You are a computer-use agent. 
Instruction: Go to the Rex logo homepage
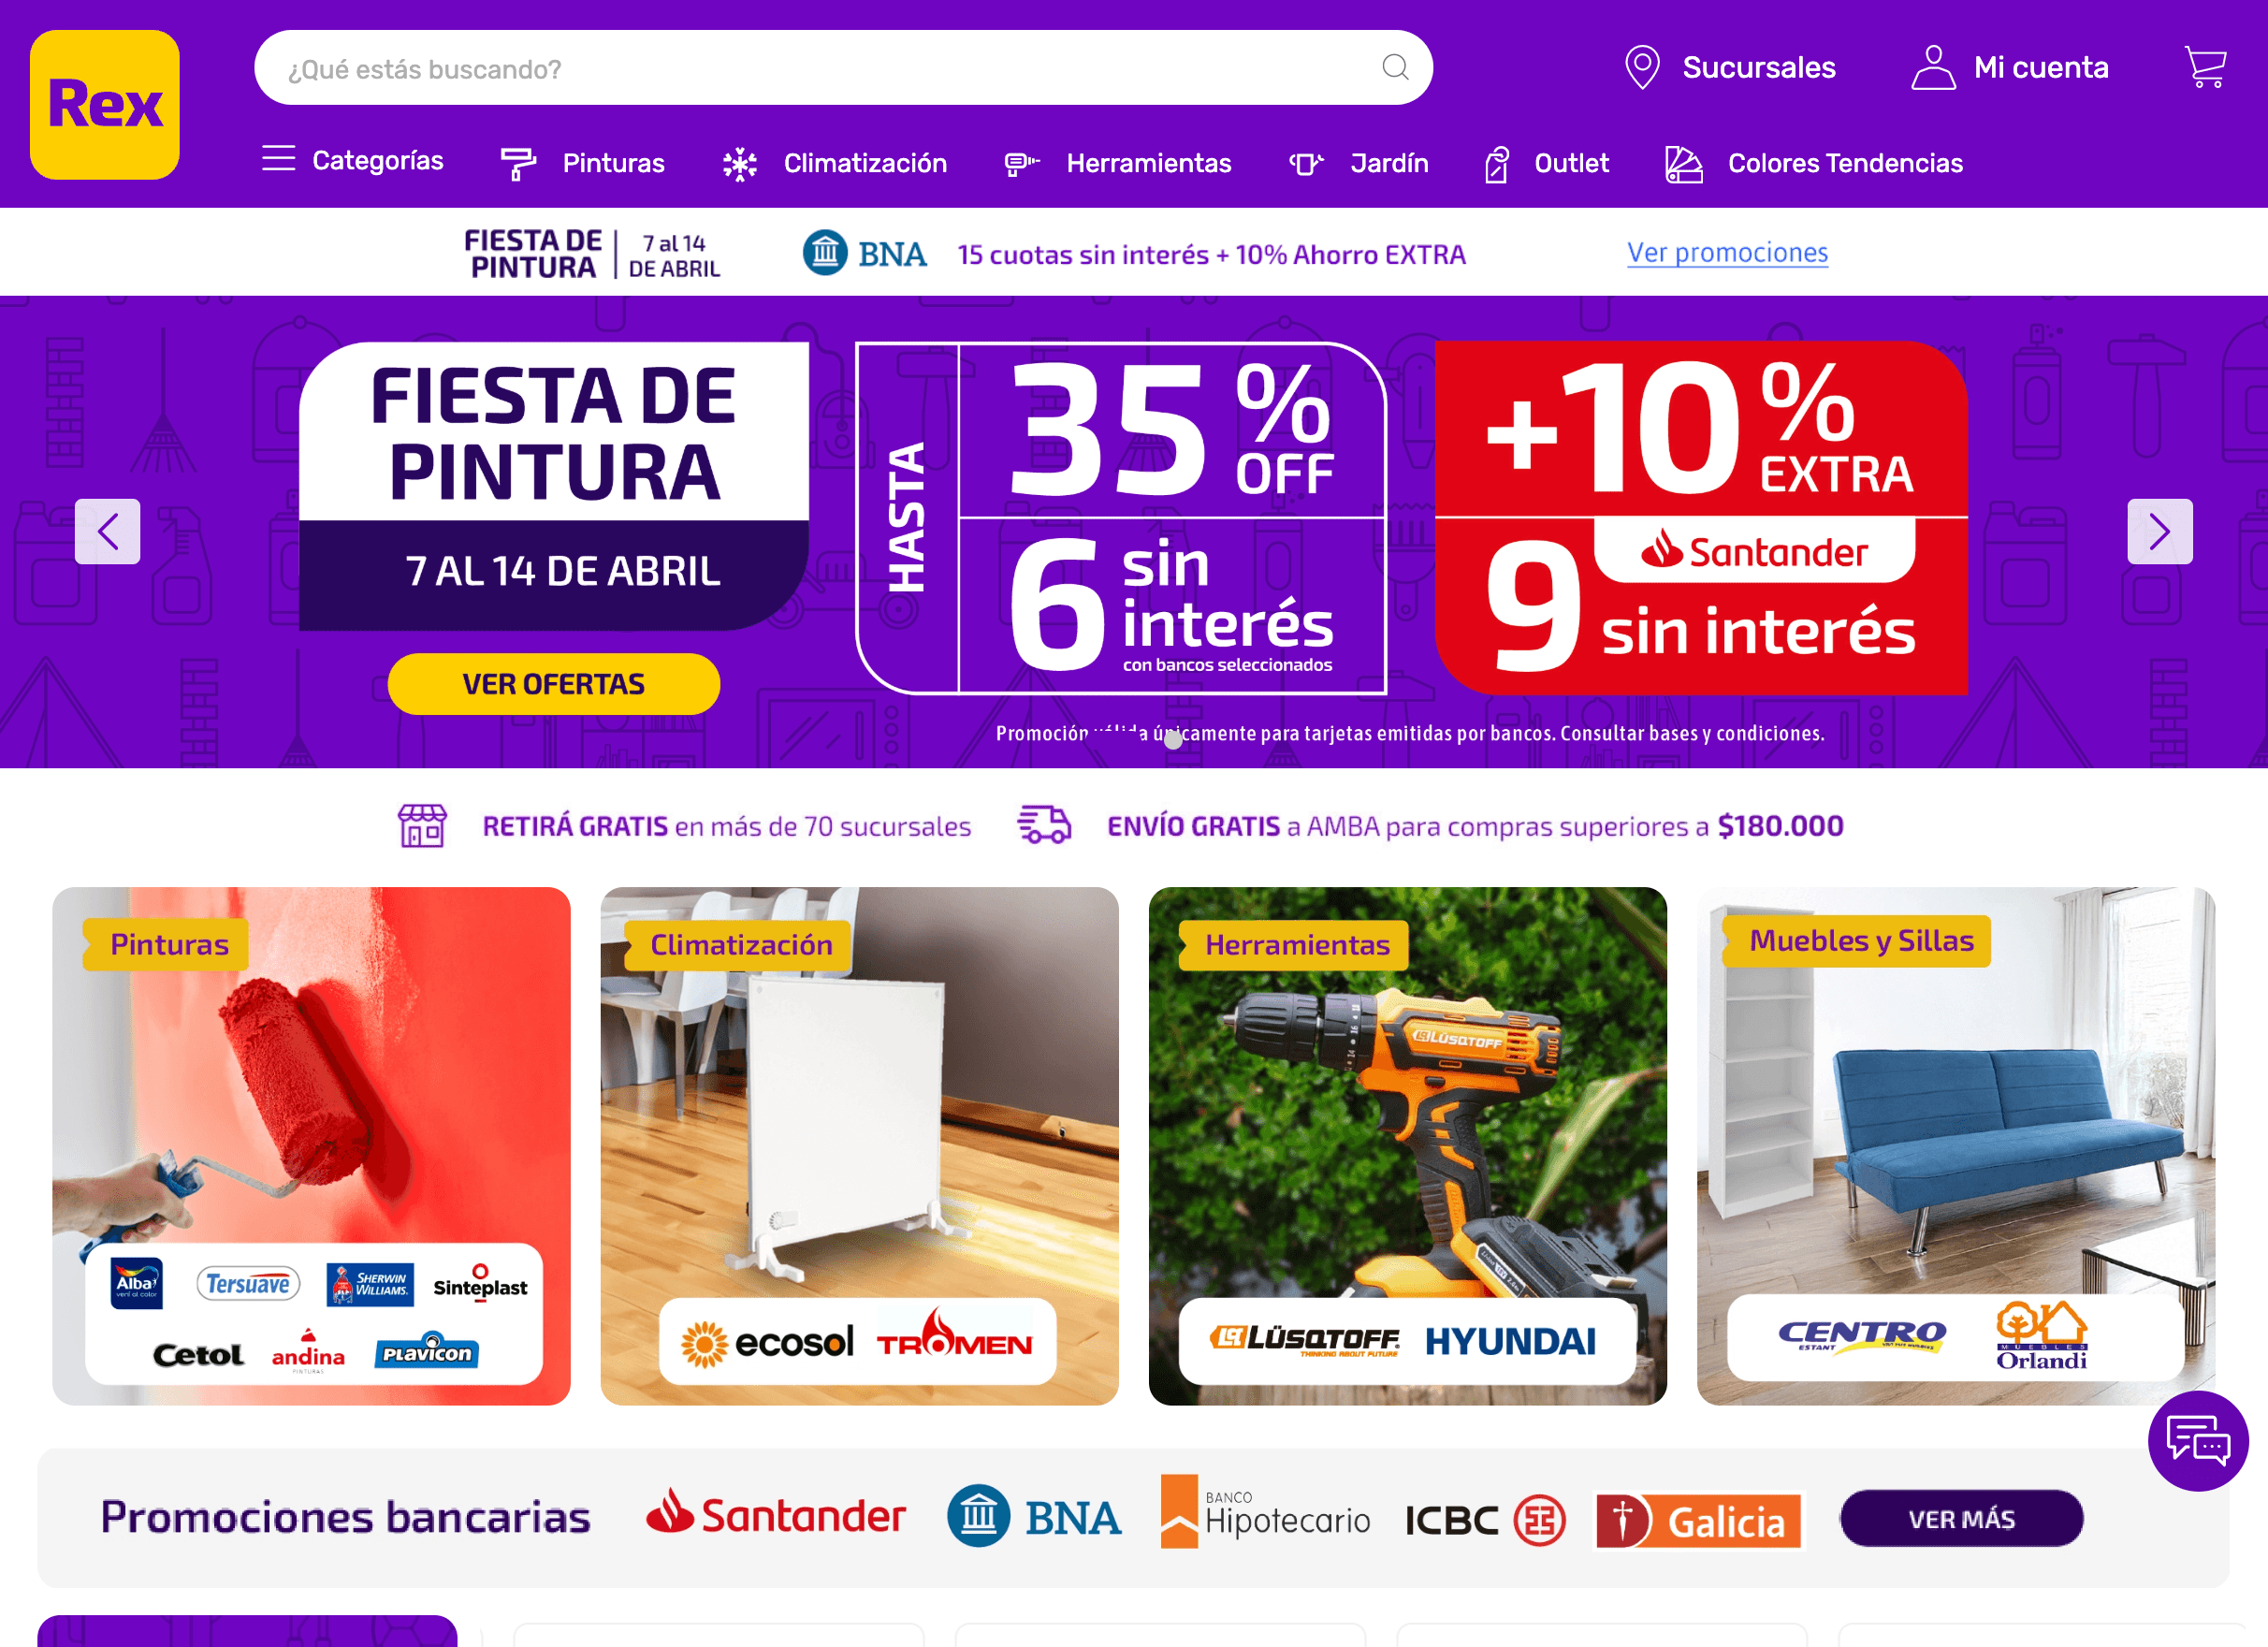105,105
